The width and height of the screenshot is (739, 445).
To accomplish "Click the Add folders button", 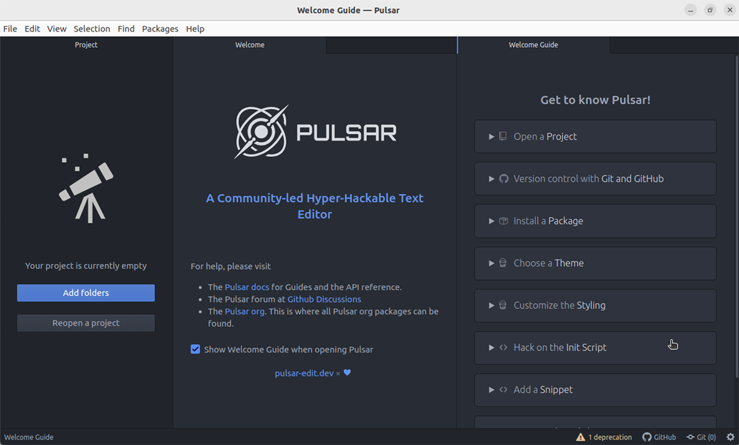I will [x=85, y=293].
